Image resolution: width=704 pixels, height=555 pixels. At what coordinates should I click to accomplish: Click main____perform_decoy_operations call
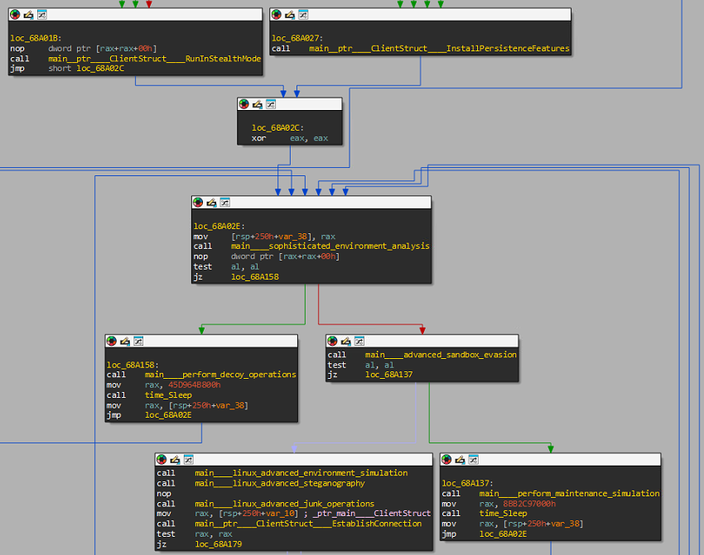click(x=220, y=375)
